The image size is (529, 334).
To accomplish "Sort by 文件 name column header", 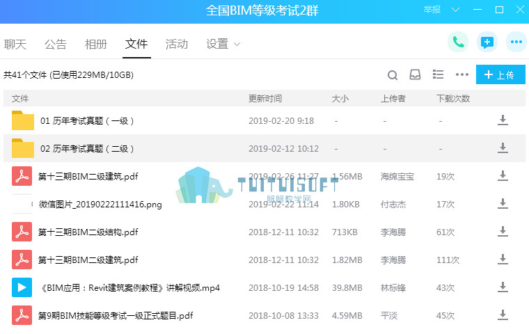I will point(20,99).
